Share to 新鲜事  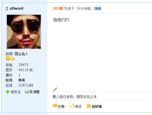click(x=97, y=107)
